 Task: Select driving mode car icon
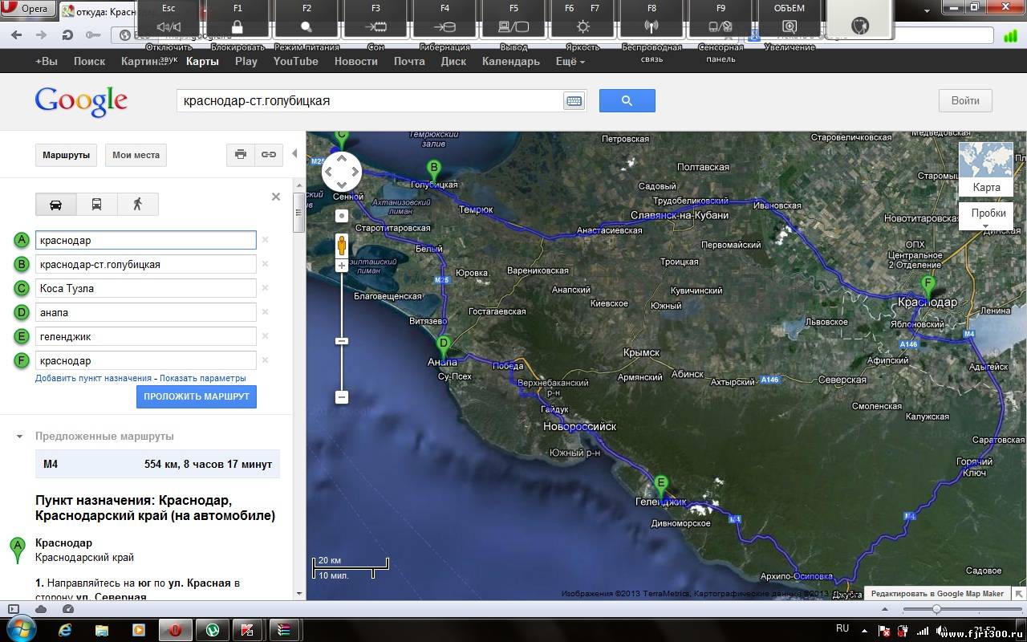click(x=56, y=204)
